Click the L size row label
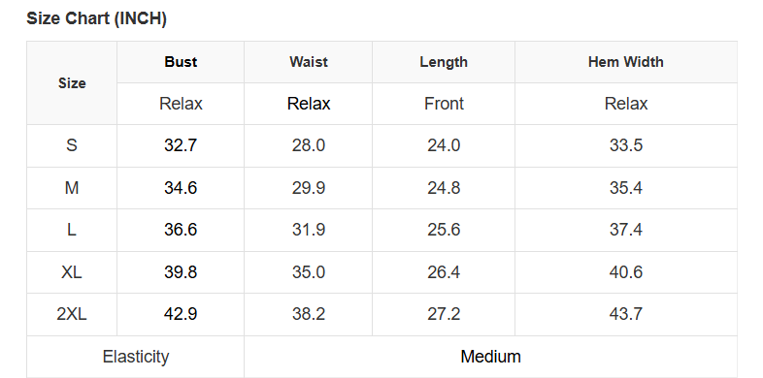This screenshot has height=378, width=763. click(x=72, y=230)
